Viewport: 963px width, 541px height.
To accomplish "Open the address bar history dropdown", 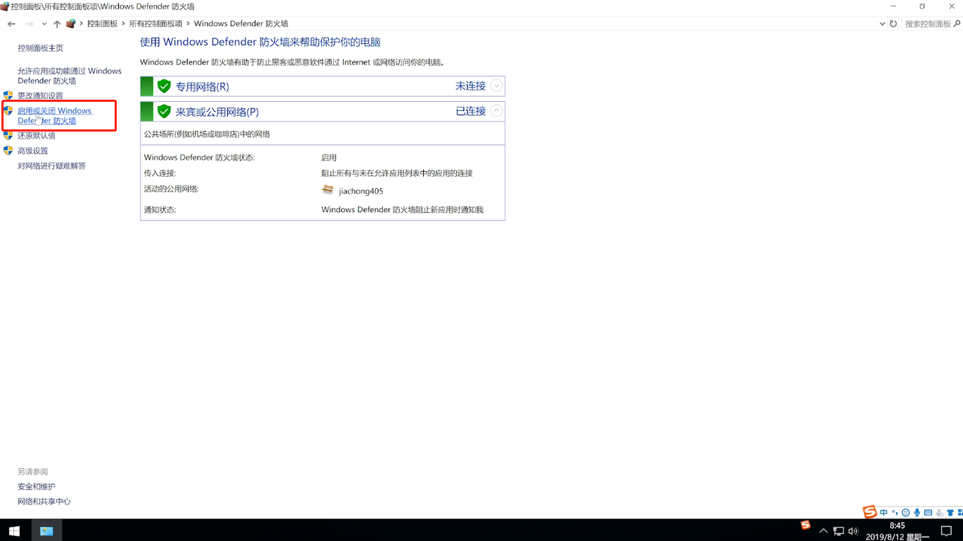I will [882, 24].
